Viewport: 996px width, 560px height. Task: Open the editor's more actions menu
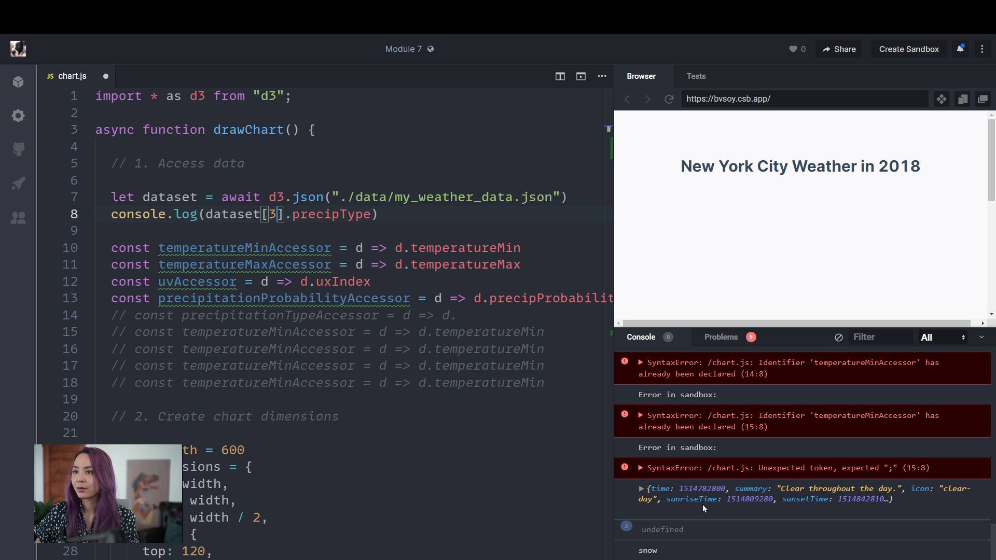602,76
